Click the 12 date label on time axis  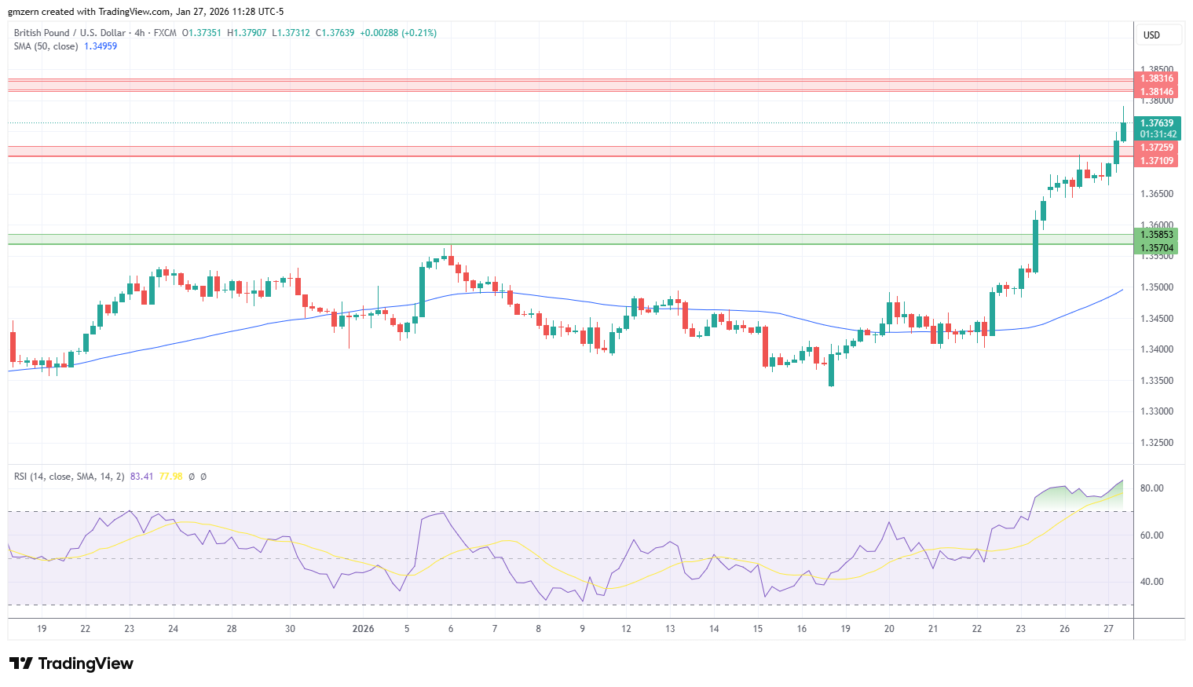tap(626, 629)
